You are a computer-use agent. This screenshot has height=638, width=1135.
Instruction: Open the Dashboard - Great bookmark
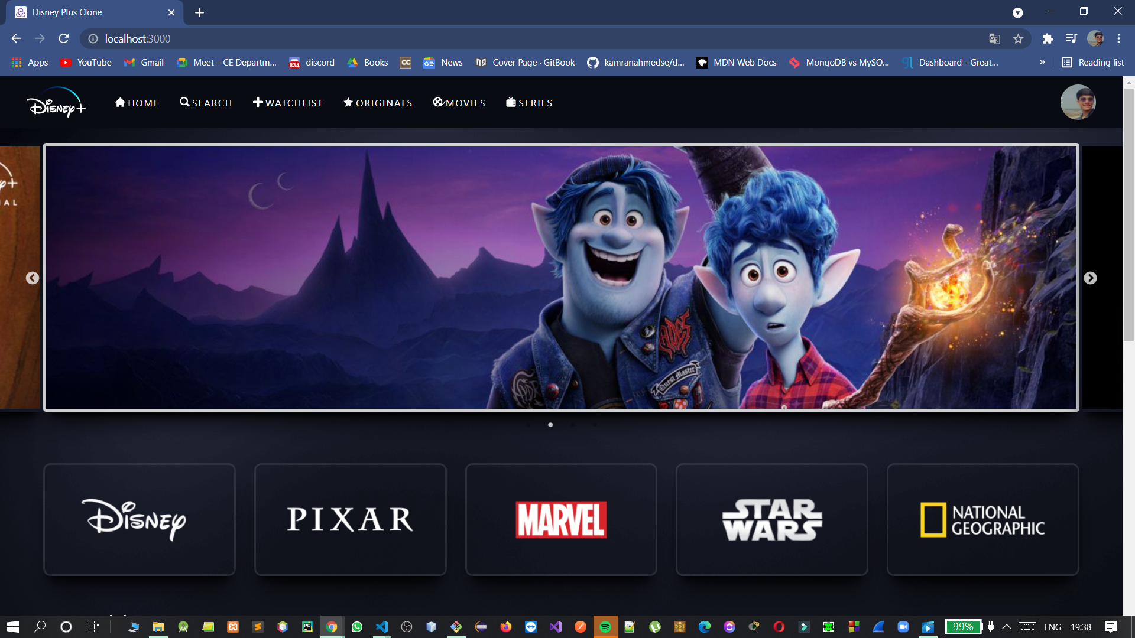[x=950, y=63]
